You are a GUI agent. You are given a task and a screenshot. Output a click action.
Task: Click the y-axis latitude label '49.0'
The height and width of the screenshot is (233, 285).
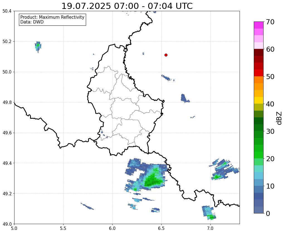tap(7, 224)
